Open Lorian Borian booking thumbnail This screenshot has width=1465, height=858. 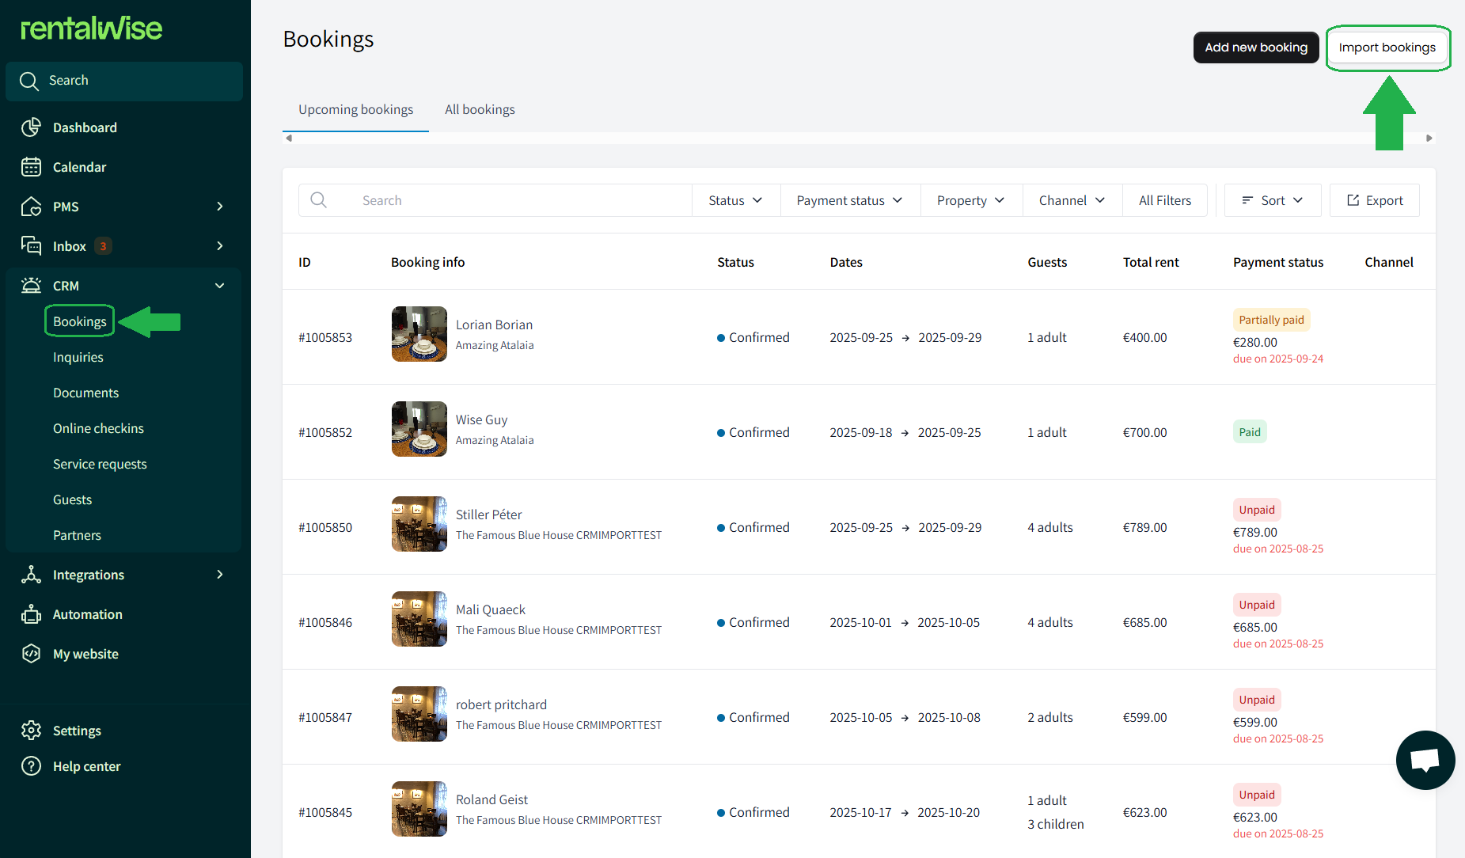pos(419,334)
